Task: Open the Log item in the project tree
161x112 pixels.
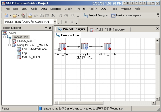Action: pos(24,53)
